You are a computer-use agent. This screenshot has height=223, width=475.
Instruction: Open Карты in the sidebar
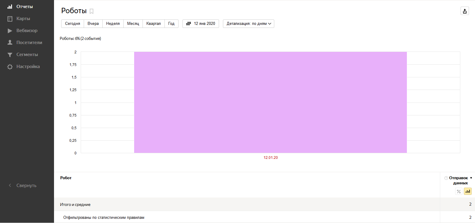[23, 19]
